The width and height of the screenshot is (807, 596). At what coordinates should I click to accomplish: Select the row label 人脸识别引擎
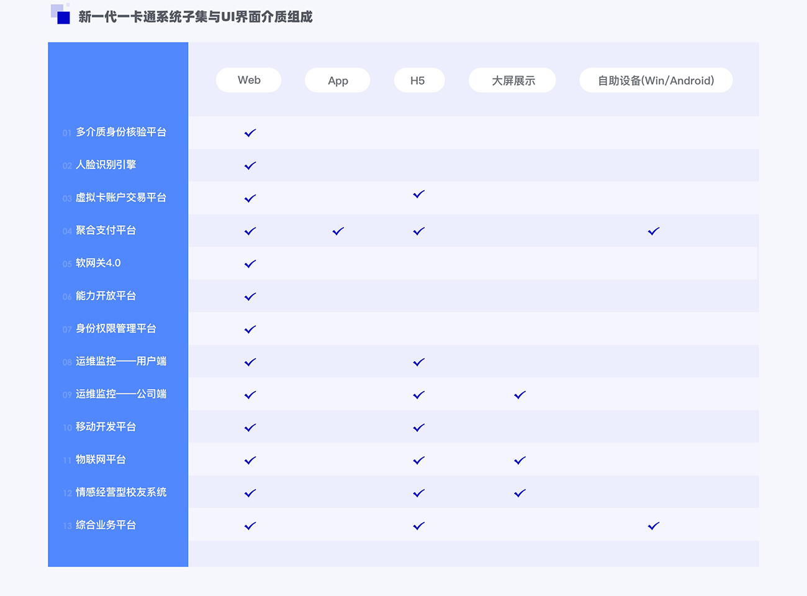coord(106,165)
